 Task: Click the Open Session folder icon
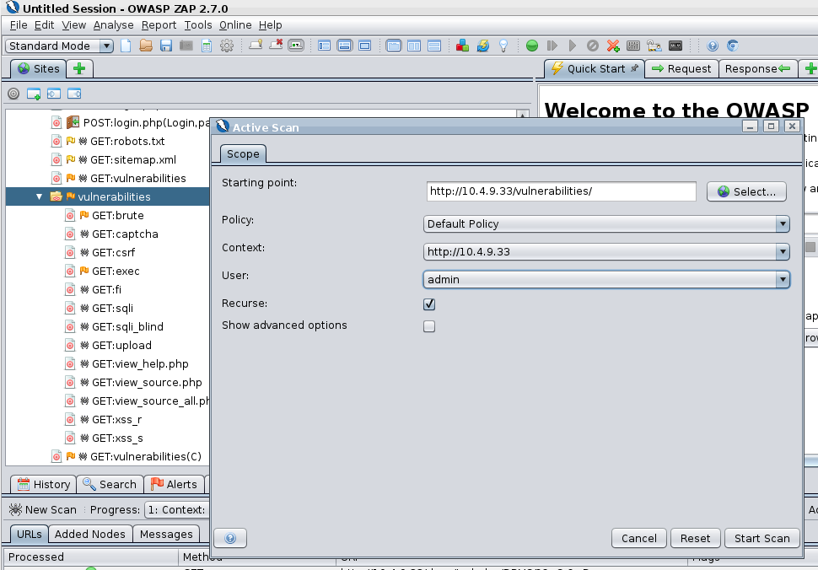(146, 46)
